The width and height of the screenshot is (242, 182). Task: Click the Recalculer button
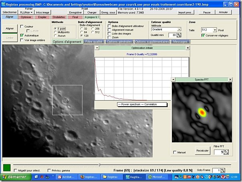pyautogui.click(x=202, y=150)
